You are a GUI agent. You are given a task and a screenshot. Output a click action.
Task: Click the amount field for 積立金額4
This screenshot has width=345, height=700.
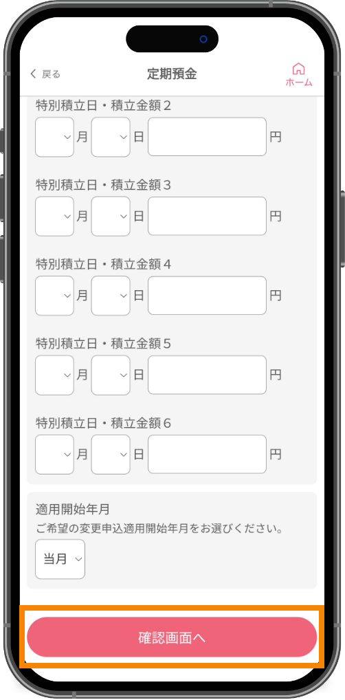207,296
